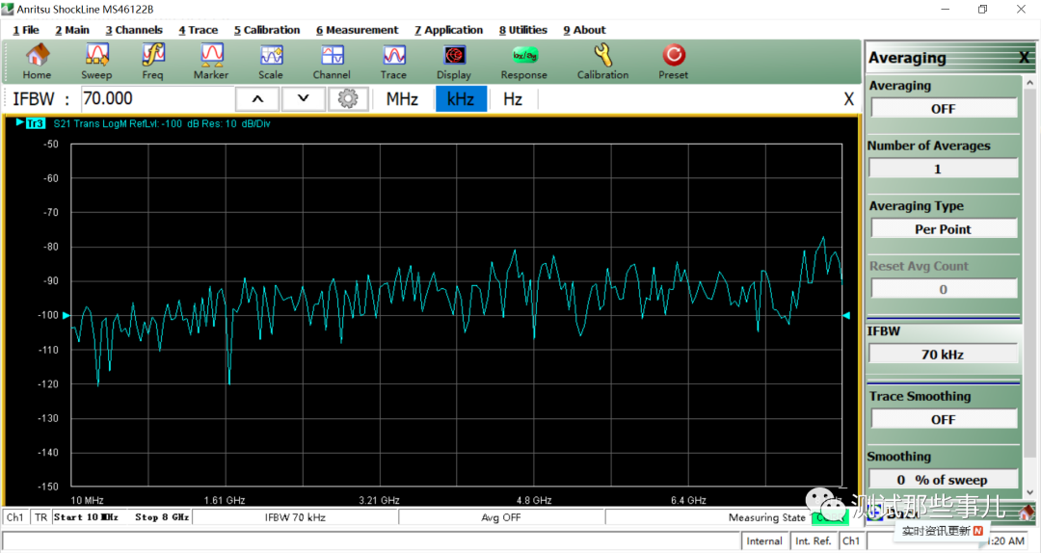Click the TR status bar cell

point(41,517)
